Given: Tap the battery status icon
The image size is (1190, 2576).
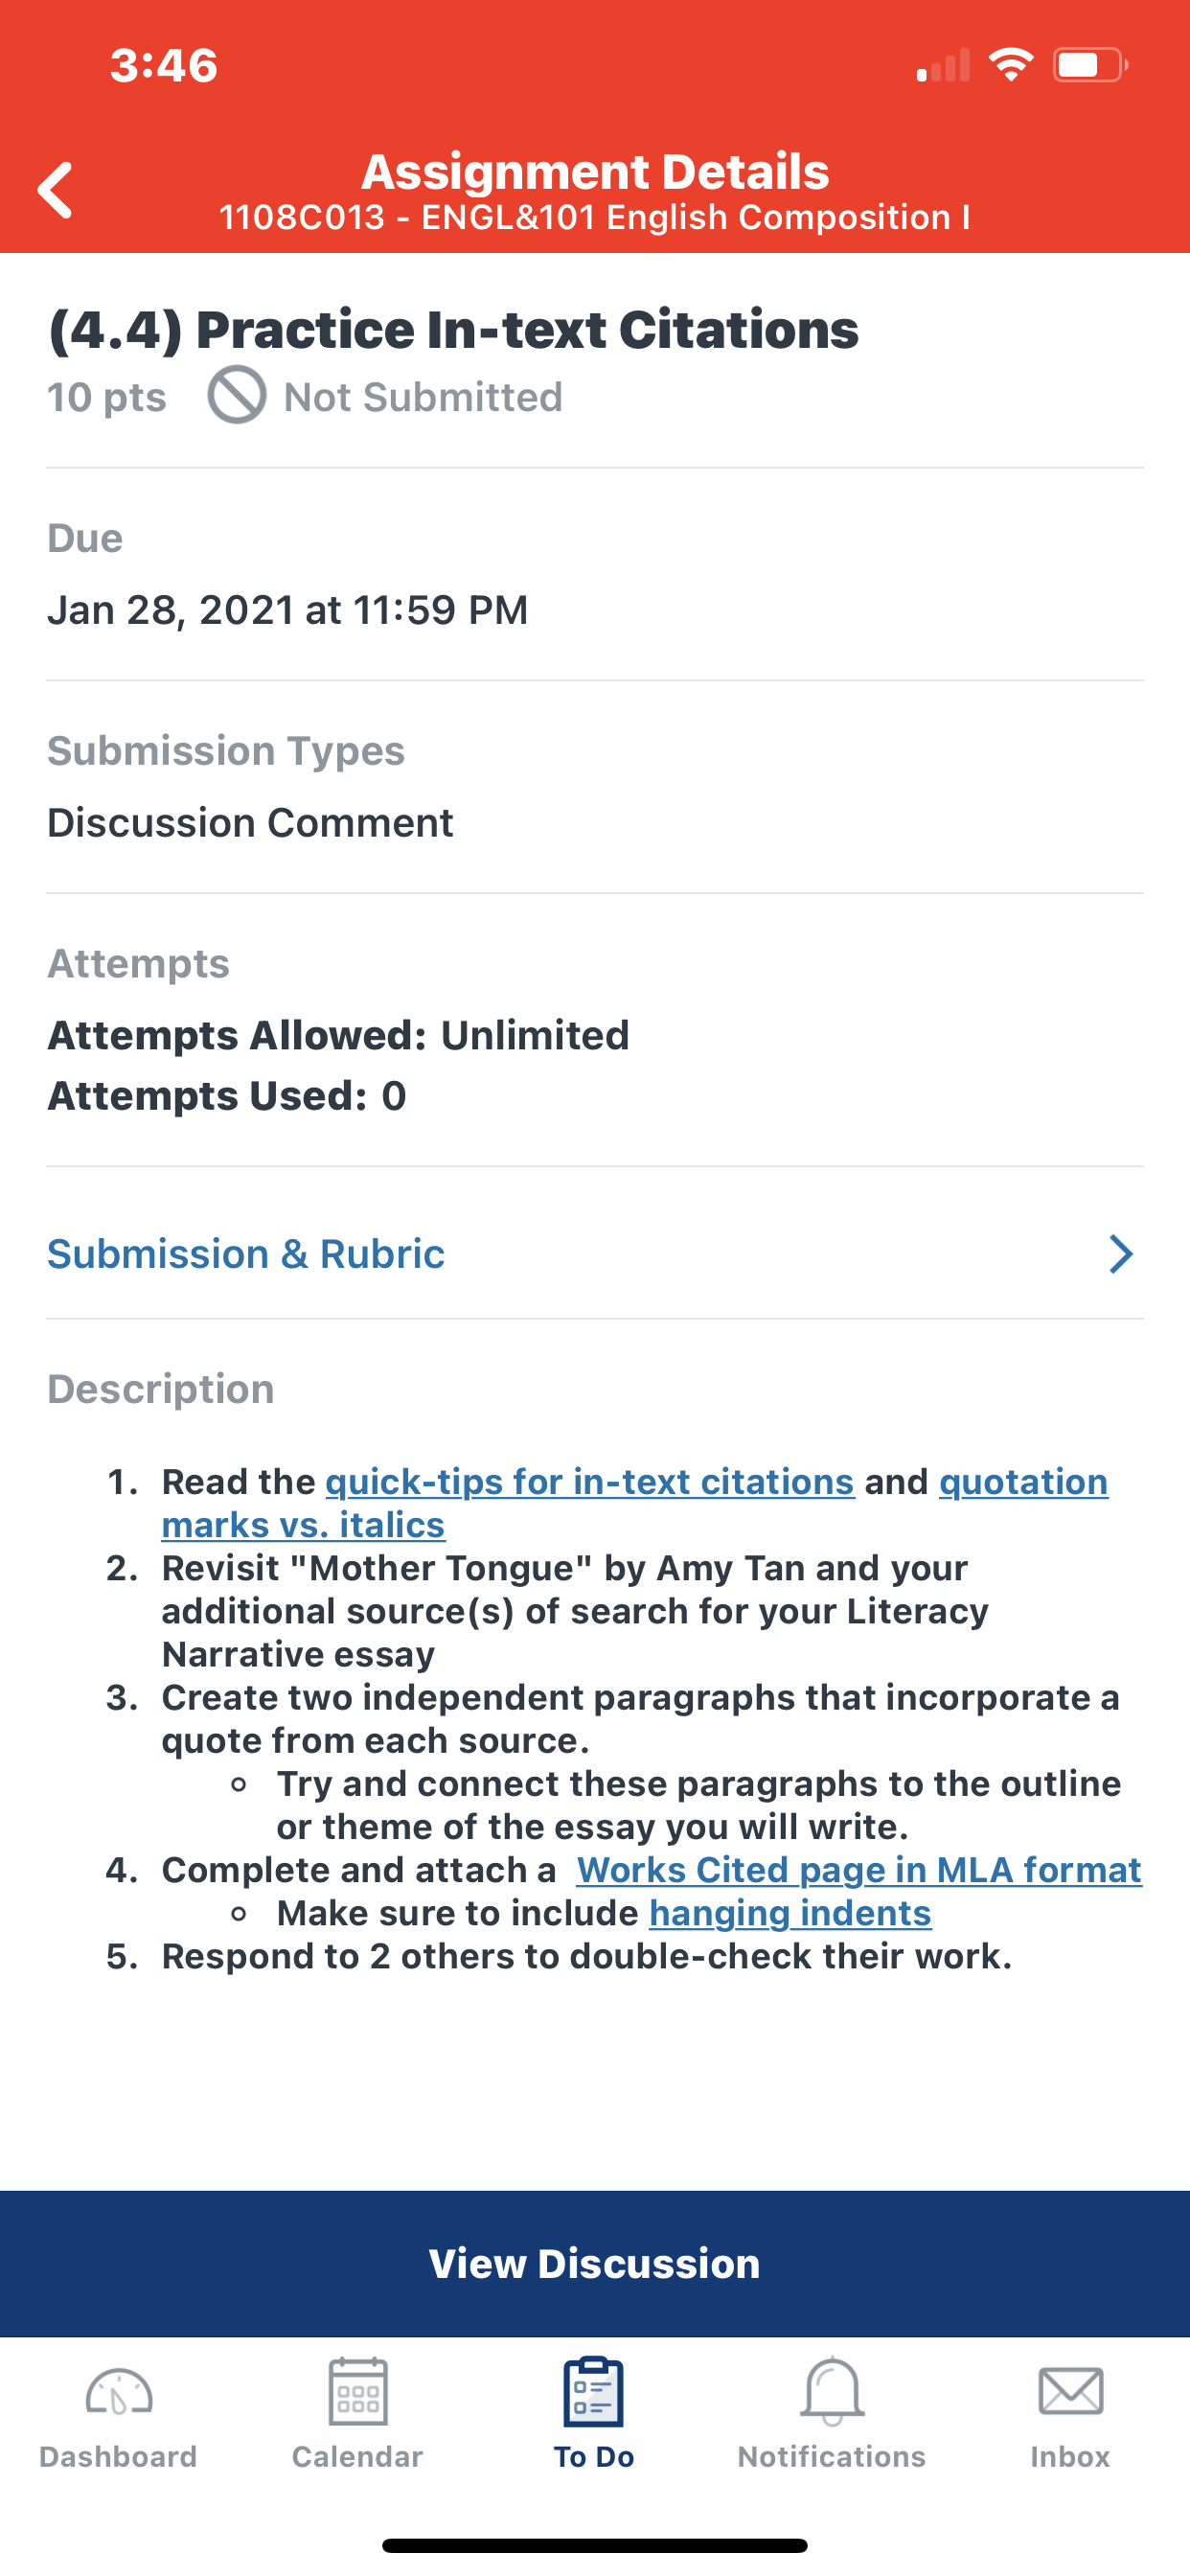Looking at the screenshot, I should click(x=1090, y=65).
